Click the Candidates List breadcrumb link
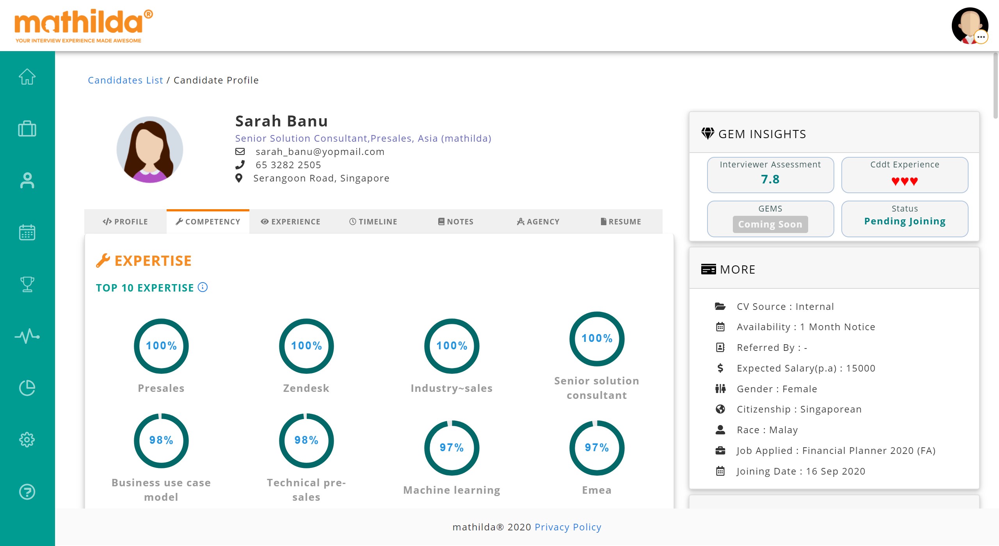 click(x=125, y=80)
